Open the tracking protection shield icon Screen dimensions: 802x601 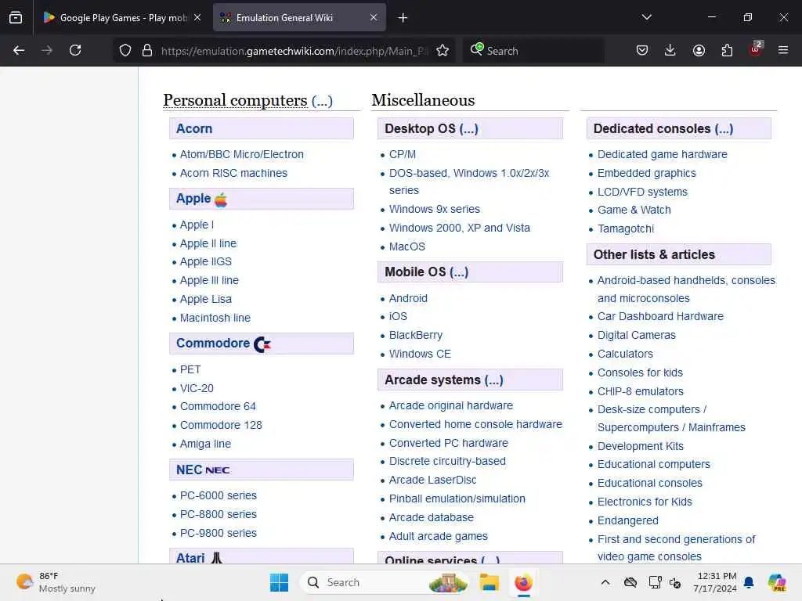point(125,50)
